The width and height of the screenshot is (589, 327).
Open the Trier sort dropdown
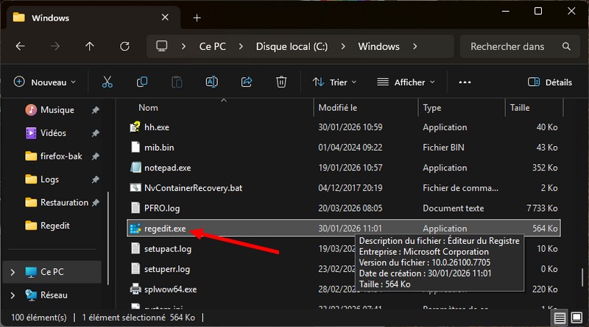click(x=335, y=82)
